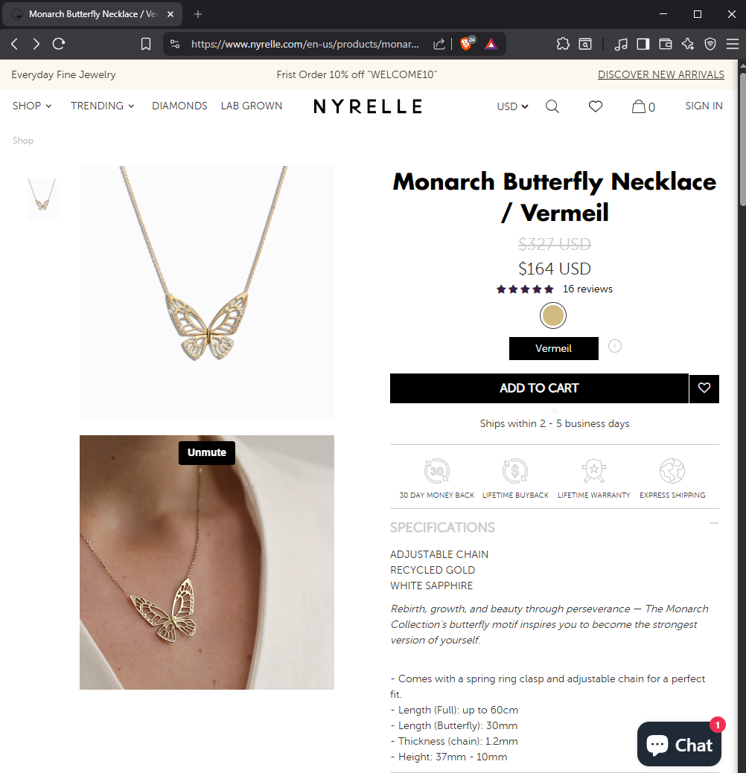746x773 pixels.
Task: Bookmark this page using bookmark icon
Action: point(145,44)
